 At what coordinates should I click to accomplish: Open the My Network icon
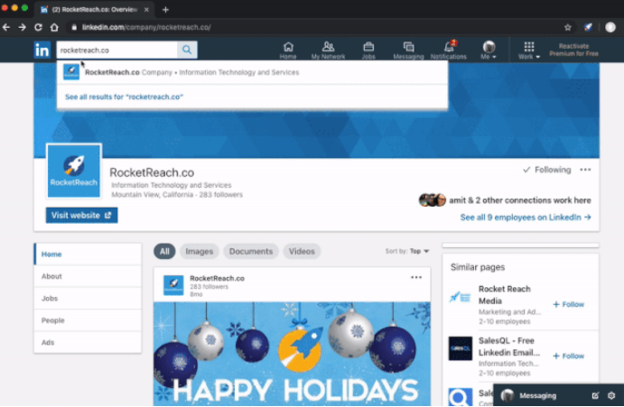coord(328,51)
